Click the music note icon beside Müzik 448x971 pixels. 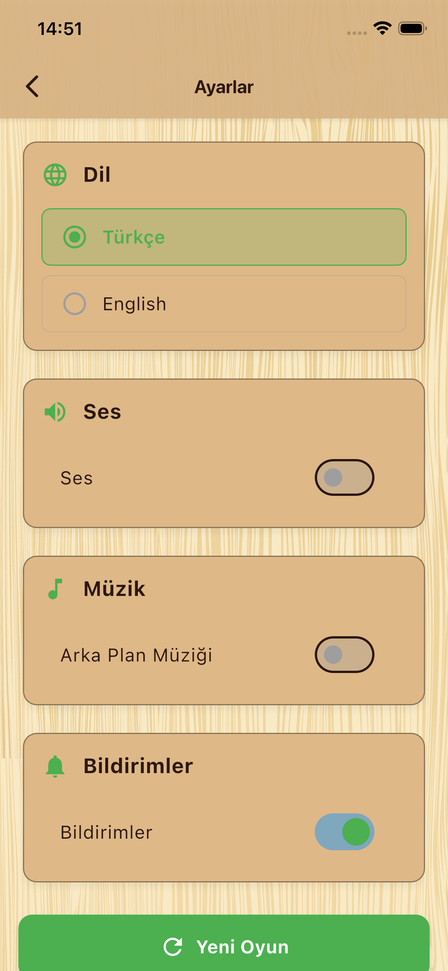55,589
